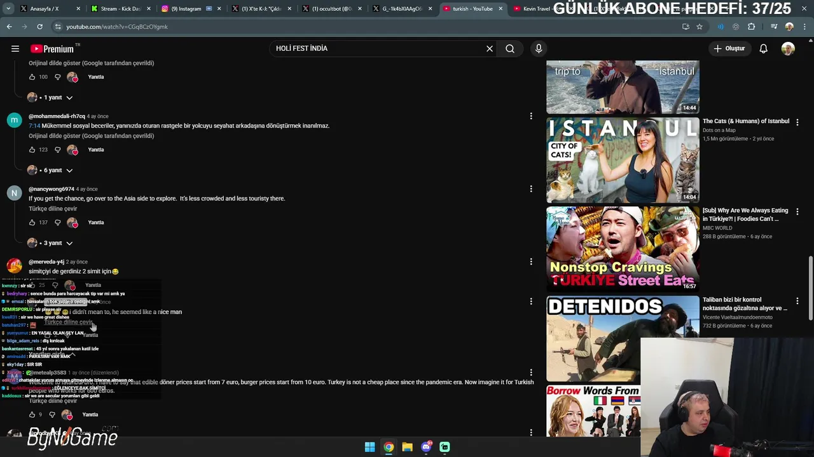The width and height of the screenshot is (814, 457).
Task: Click the magnifier search button
Action: 510,49
